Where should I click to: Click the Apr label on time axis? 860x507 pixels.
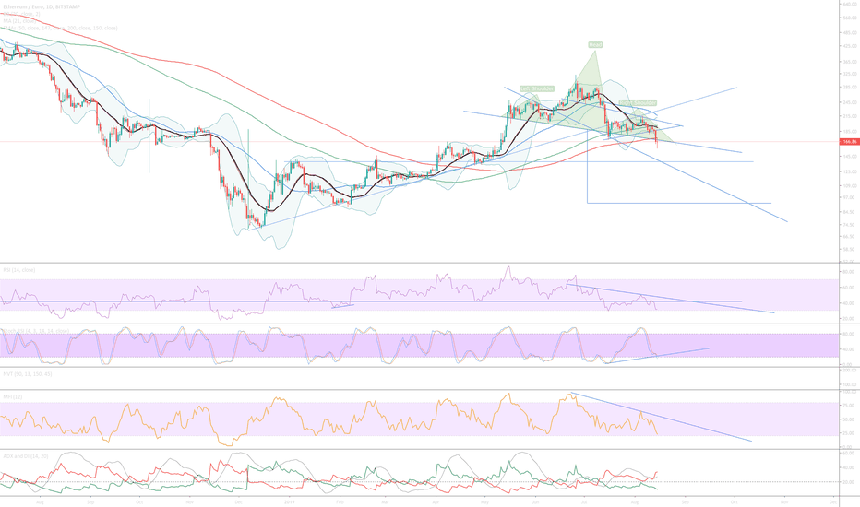click(x=436, y=502)
